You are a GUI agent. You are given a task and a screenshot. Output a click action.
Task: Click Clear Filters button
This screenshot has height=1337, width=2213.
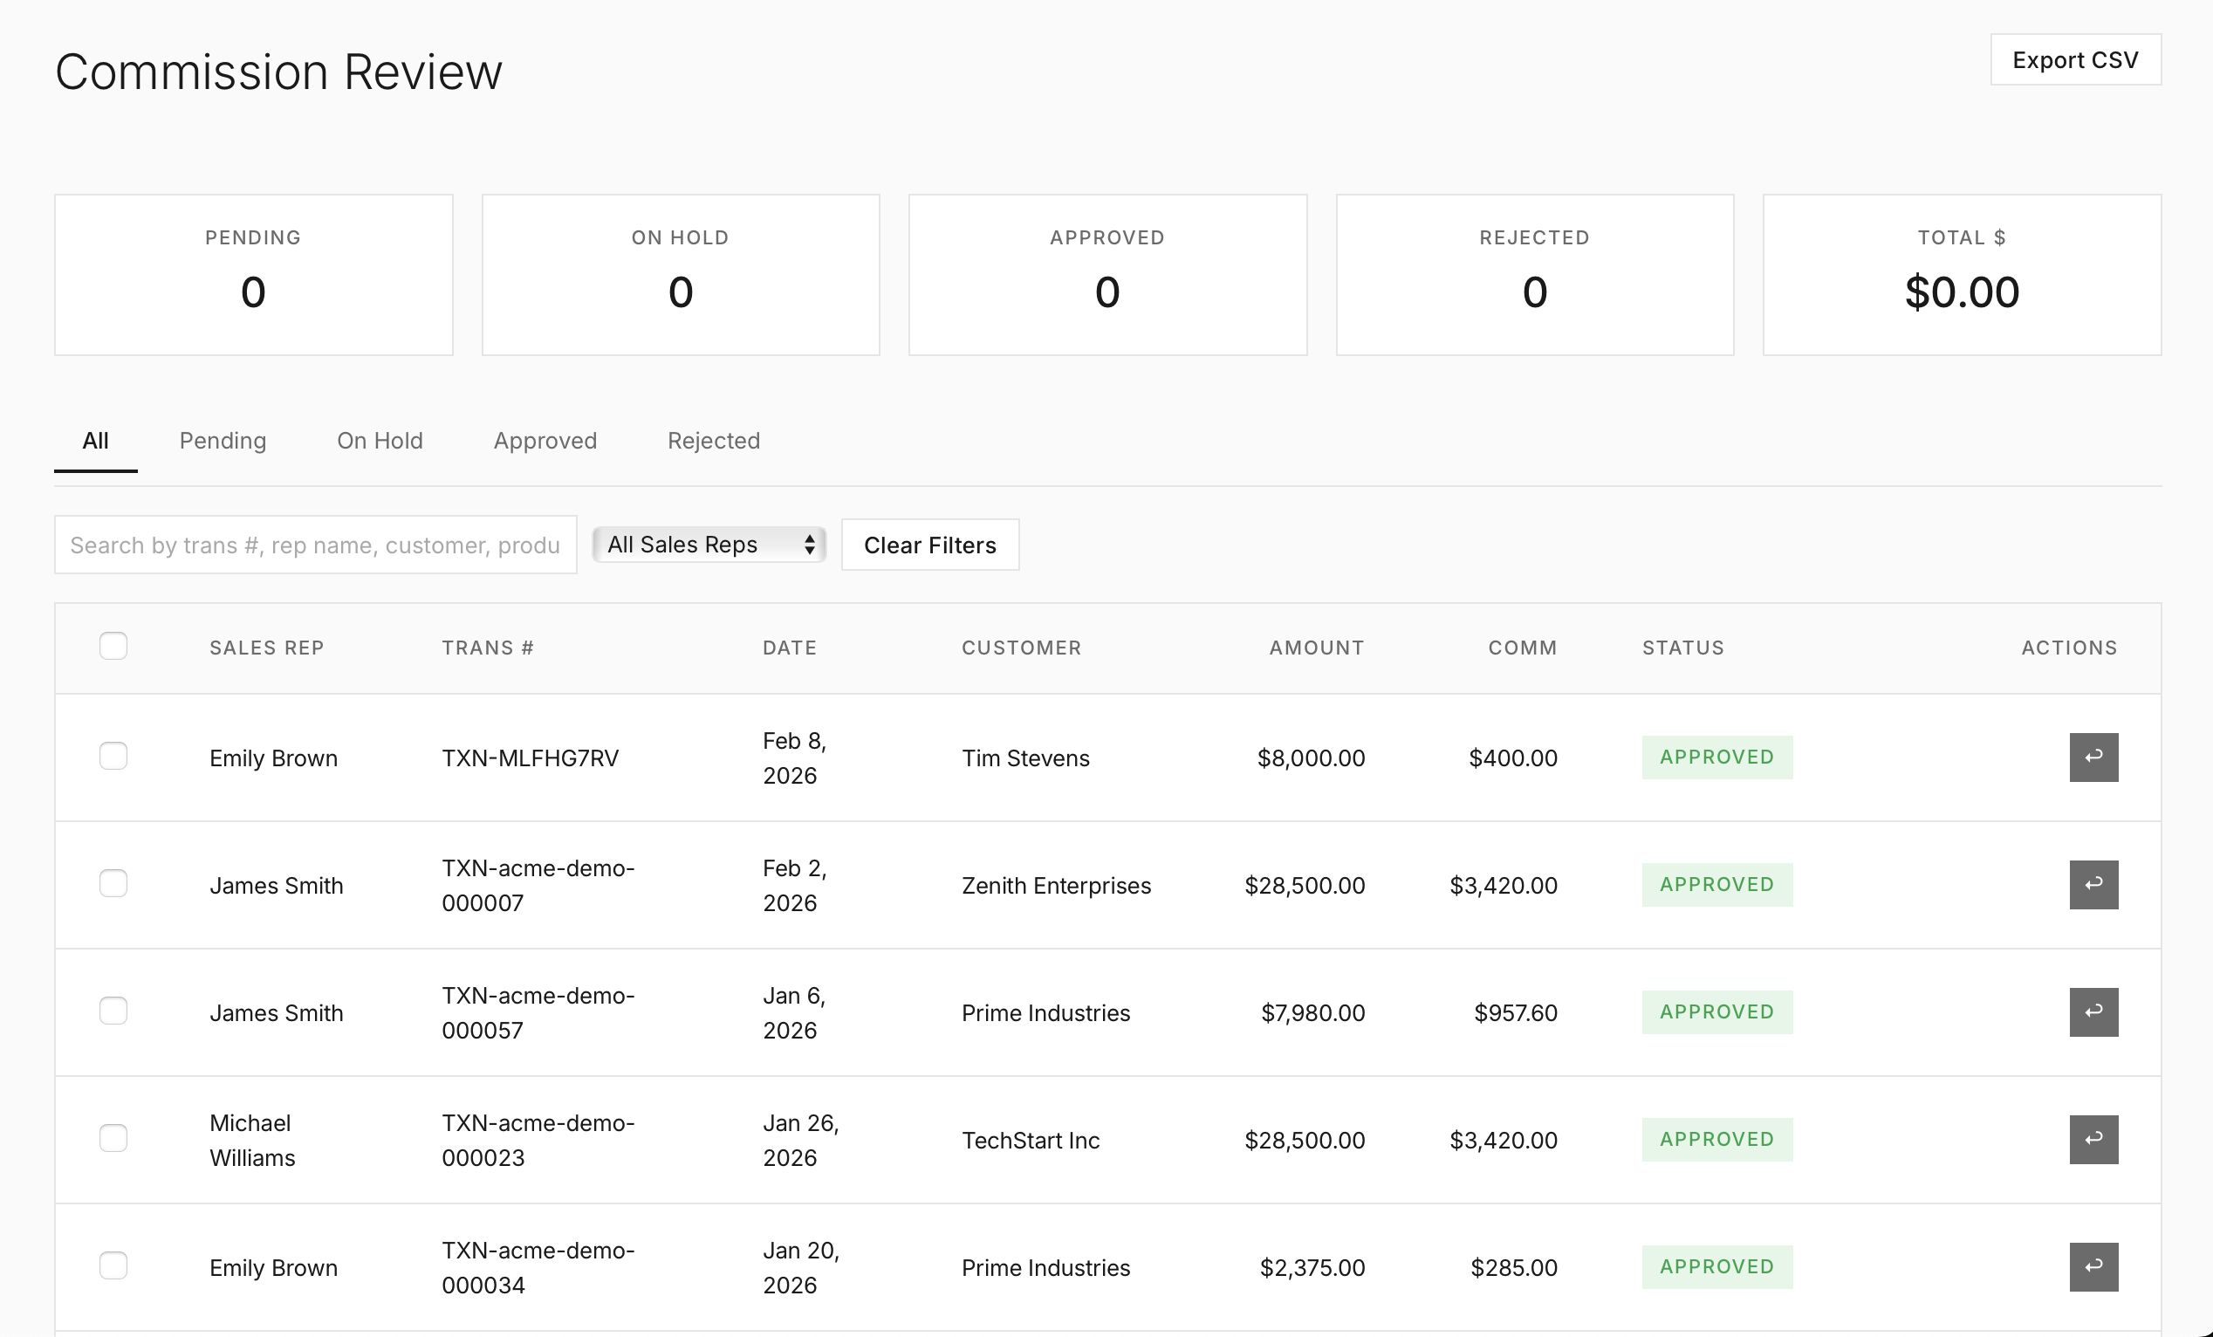click(929, 545)
